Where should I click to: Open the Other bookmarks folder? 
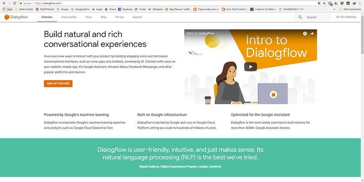coord(350,9)
